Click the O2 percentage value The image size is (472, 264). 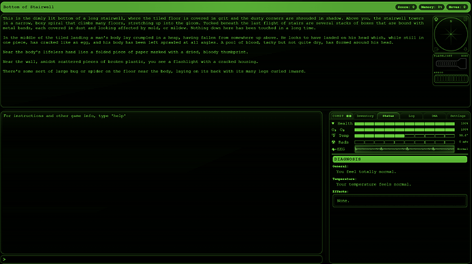(464, 130)
